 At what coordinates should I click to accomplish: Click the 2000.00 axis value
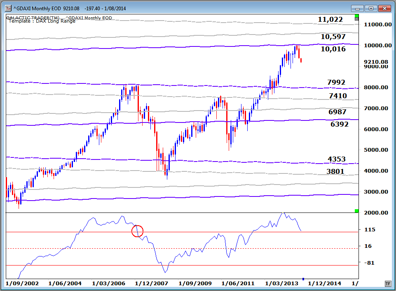[x=376, y=212]
